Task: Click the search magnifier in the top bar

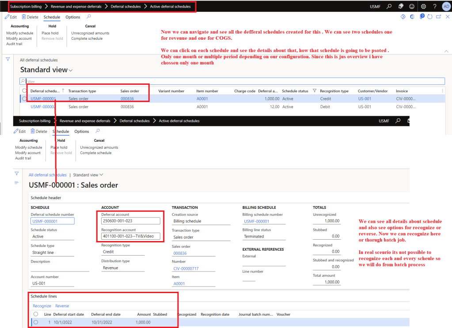Action: (x=389, y=7)
